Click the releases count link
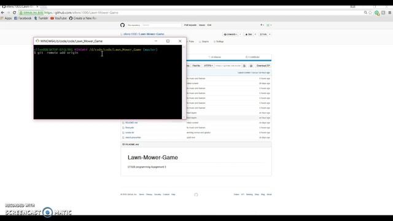This screenshot has width=393, height=221. (x=215, y=57)
